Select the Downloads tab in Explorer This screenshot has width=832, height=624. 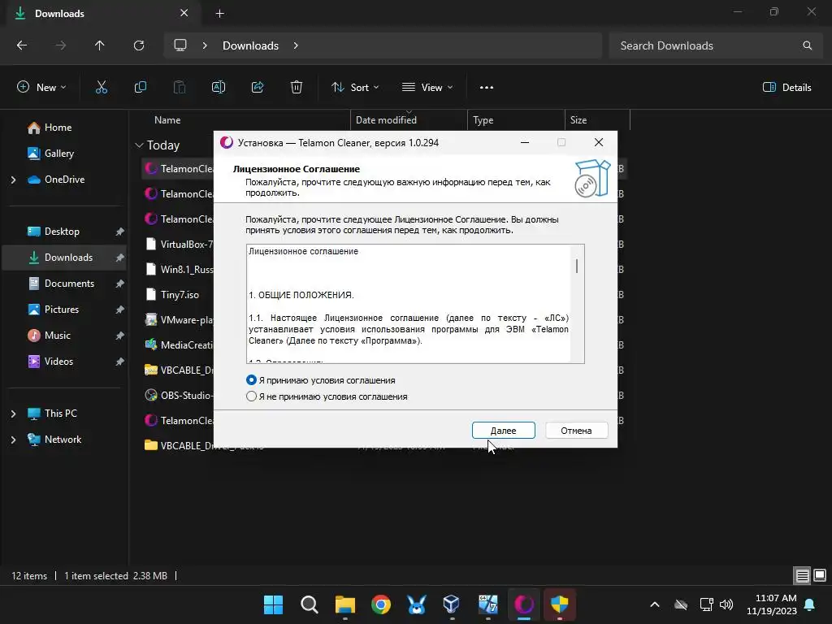[x=102, y=13]
